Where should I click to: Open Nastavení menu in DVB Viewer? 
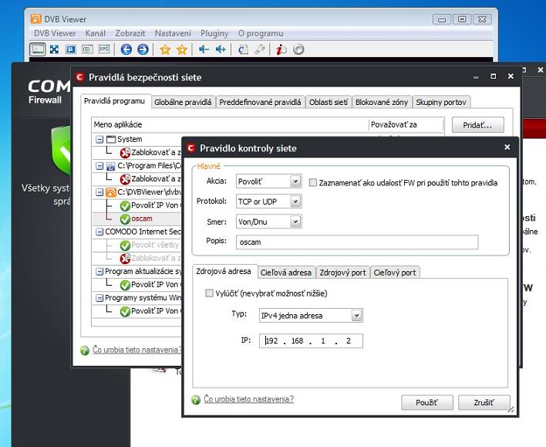click(x=173, y=33)
